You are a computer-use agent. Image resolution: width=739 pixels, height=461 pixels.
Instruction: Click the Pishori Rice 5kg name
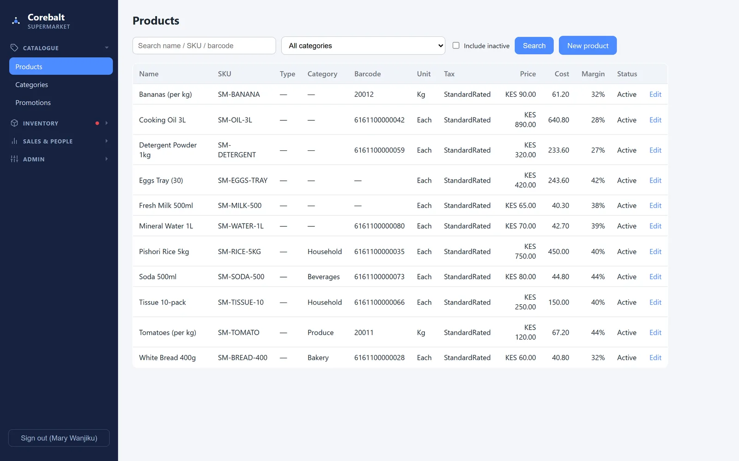coord(164,252)
